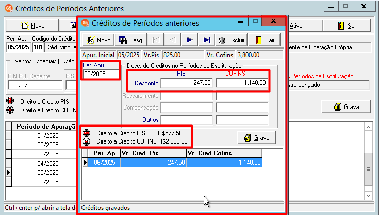Screen dimensions: 379x215
Task: Click Novo button in front dialog
Action: point(98,40)
